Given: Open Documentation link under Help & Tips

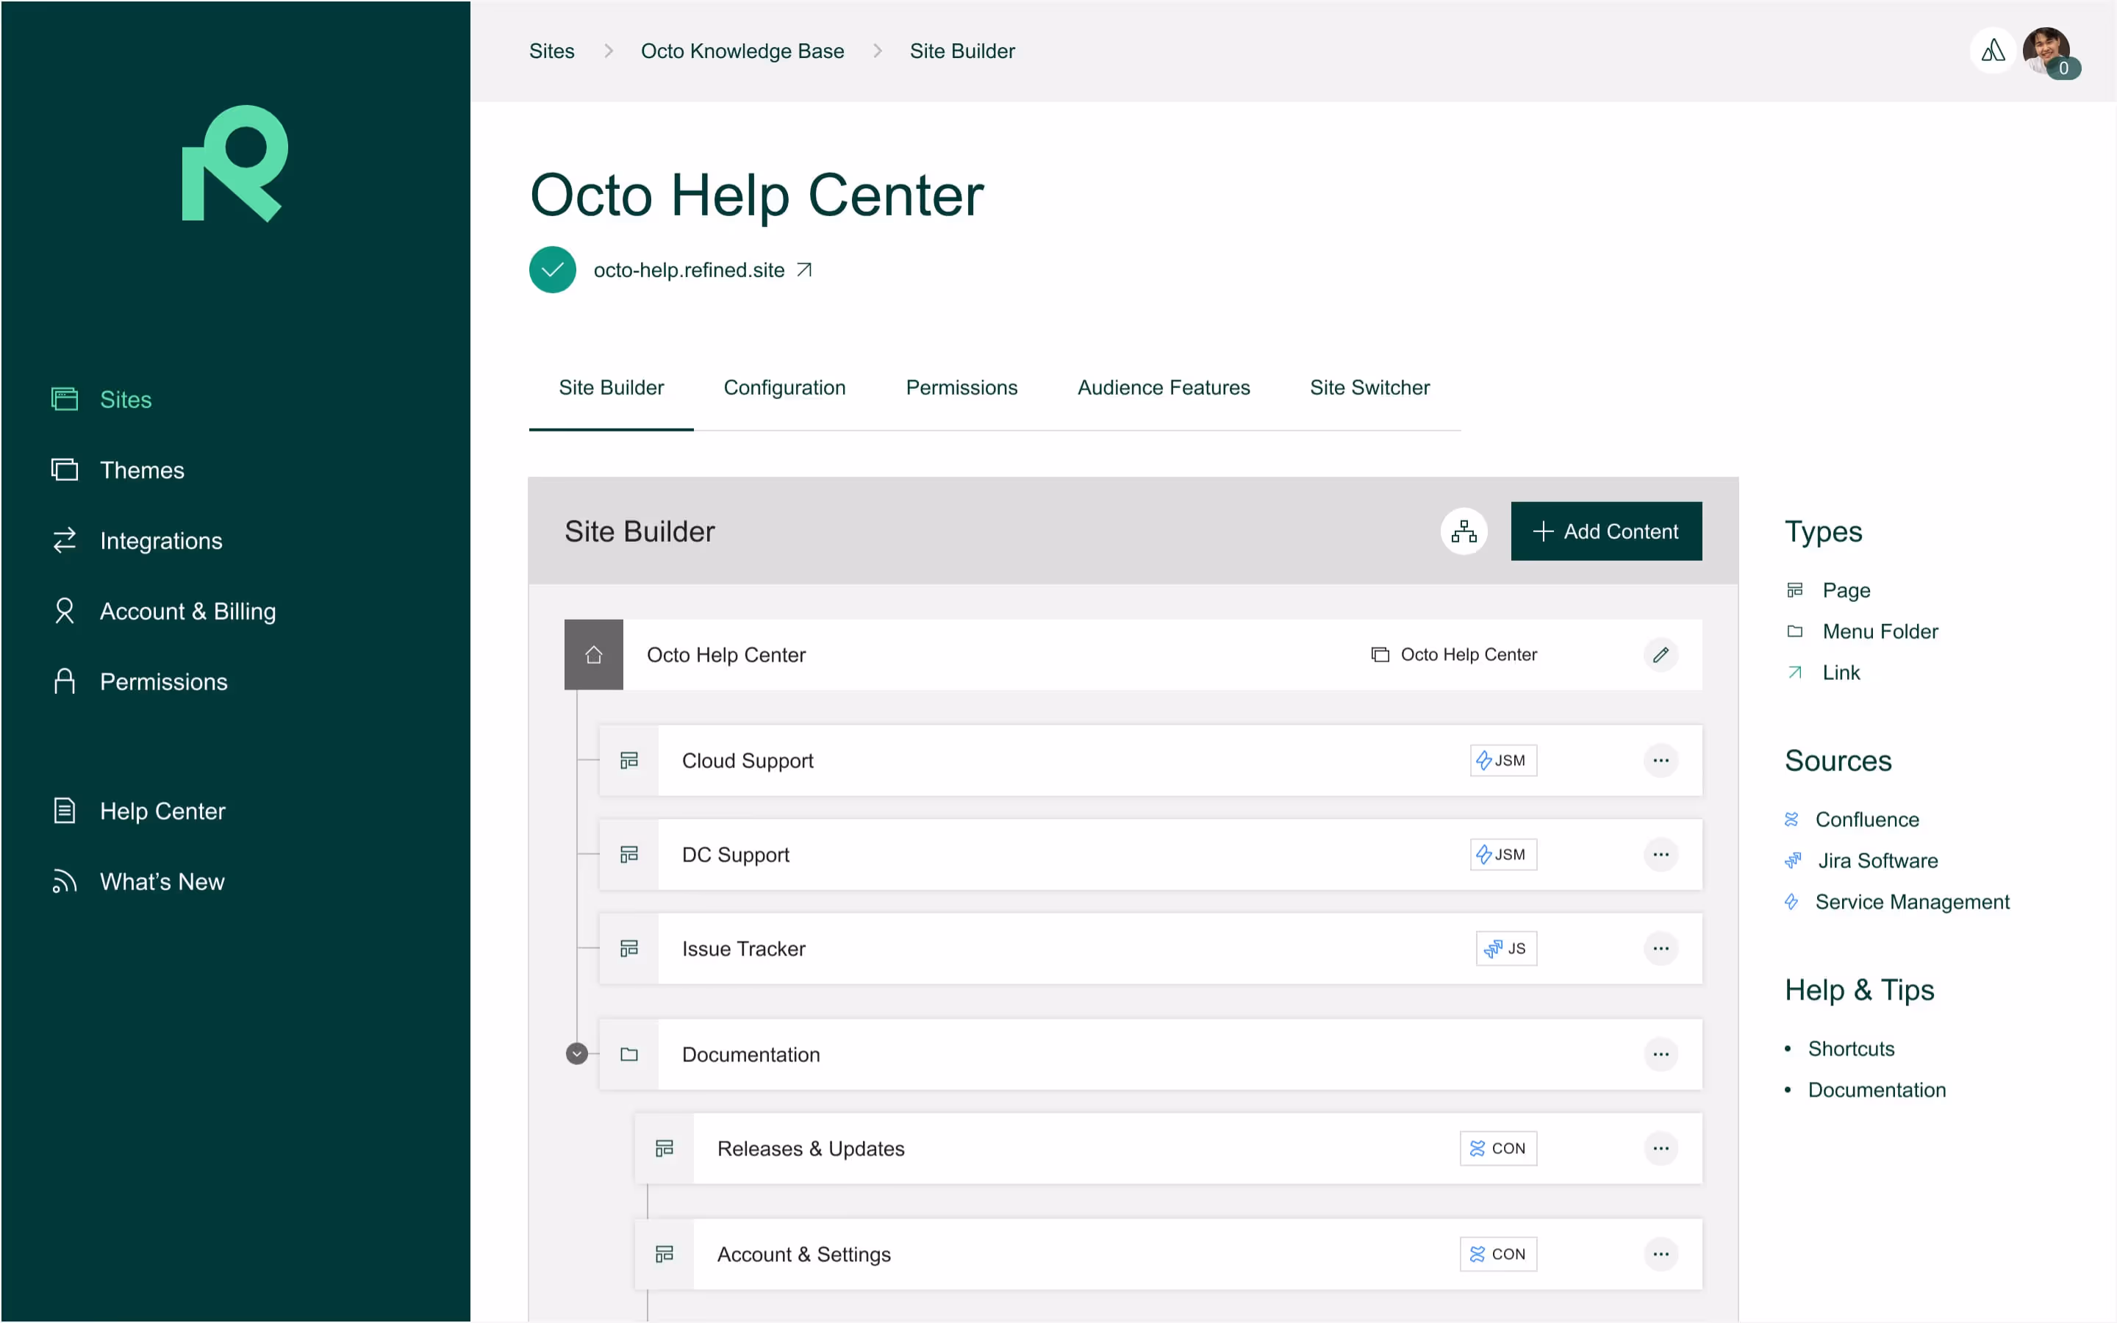Looking at the screenshot, I should [x=1877, y=1090].
